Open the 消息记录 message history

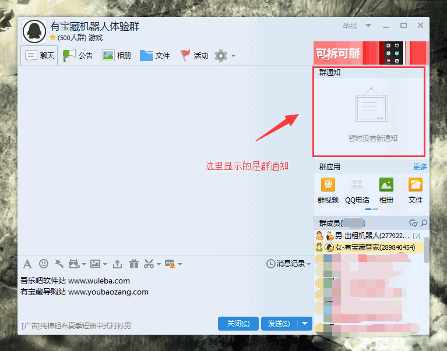pos(286,264)
